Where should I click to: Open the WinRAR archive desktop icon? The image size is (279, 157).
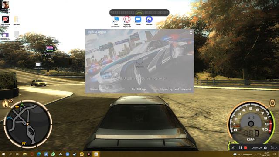click(50, 50)
